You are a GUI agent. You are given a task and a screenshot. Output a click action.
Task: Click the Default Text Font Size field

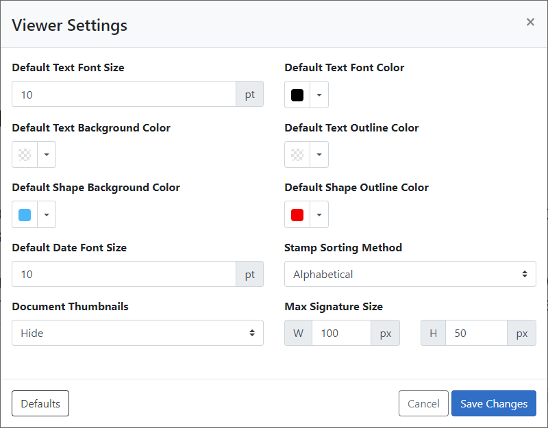tap(123, 94)
